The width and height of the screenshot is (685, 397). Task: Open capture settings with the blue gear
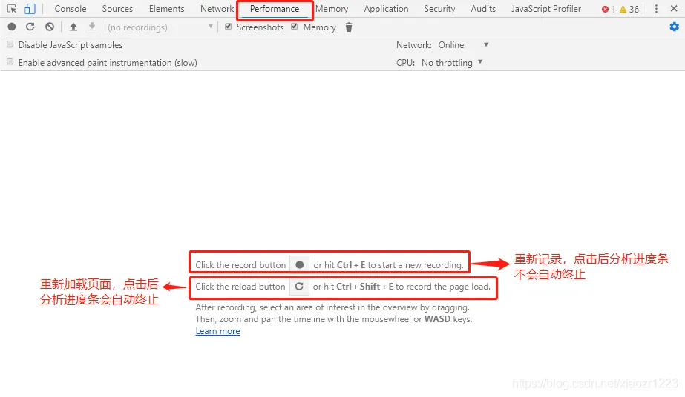point(675,27)
